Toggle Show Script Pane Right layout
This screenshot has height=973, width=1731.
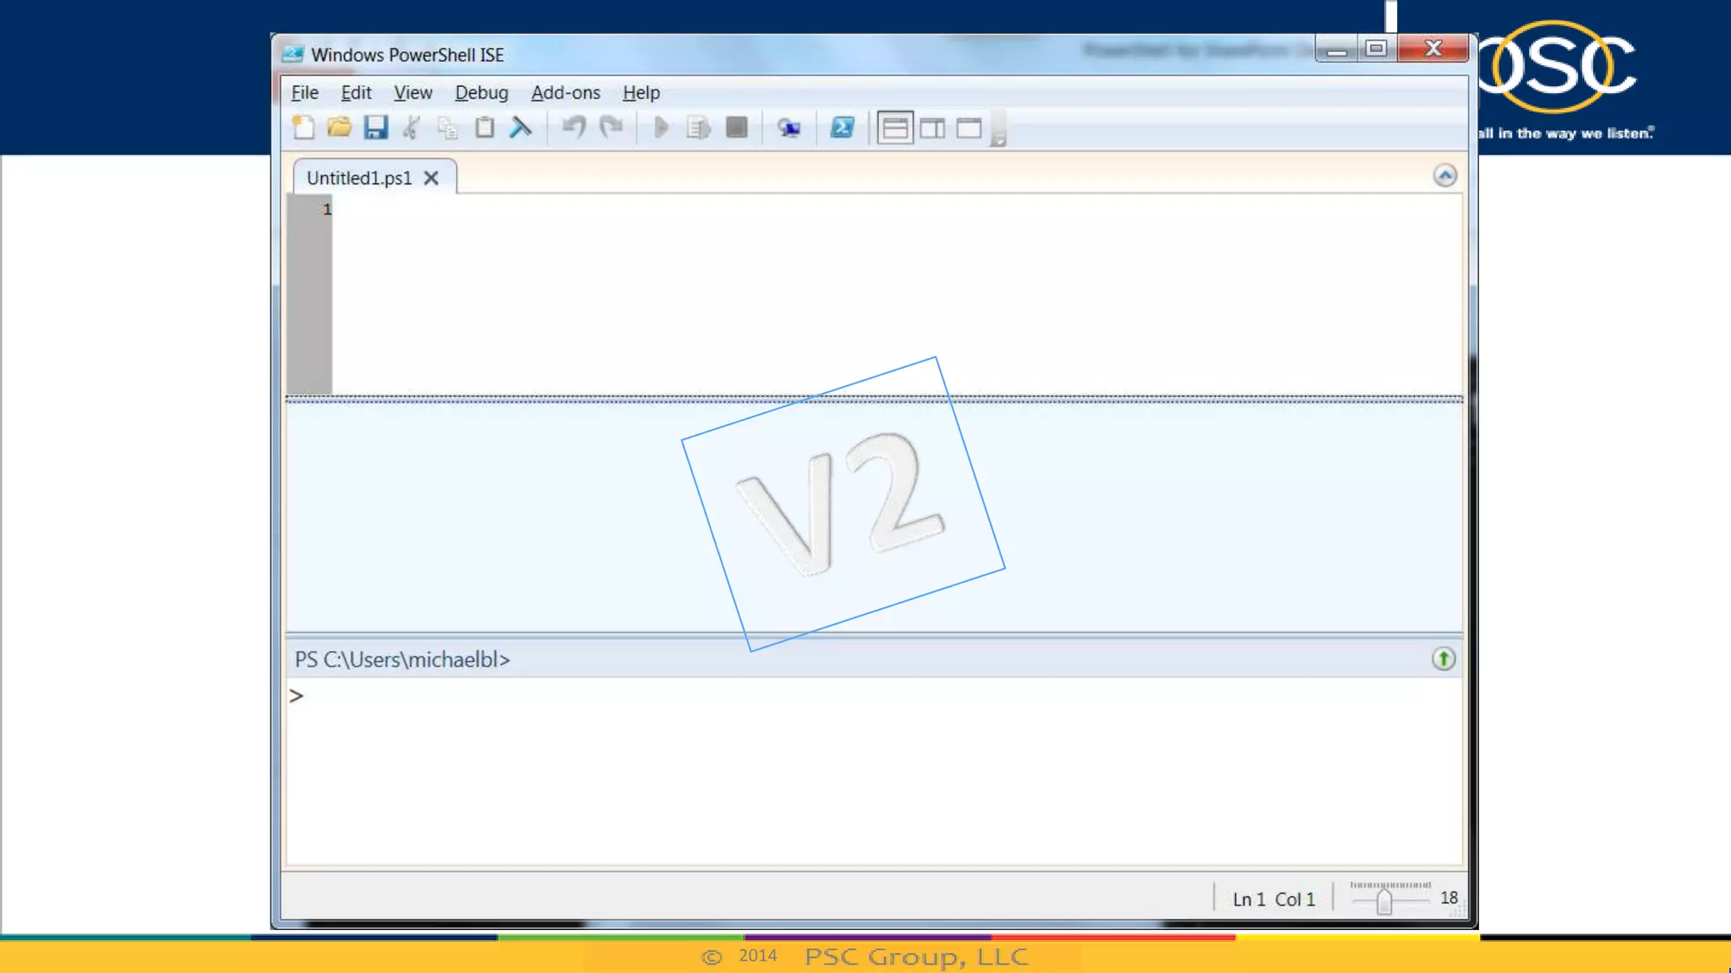(932, 128)
